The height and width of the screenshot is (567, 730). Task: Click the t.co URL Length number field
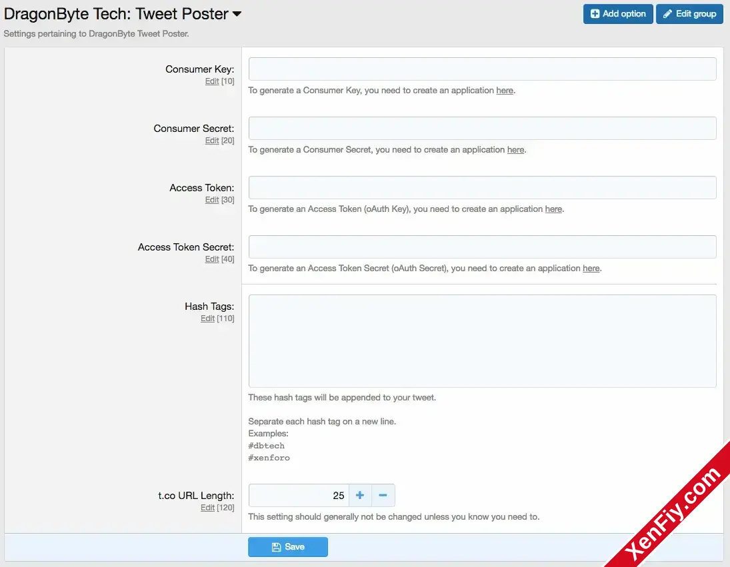click(299, 495)
